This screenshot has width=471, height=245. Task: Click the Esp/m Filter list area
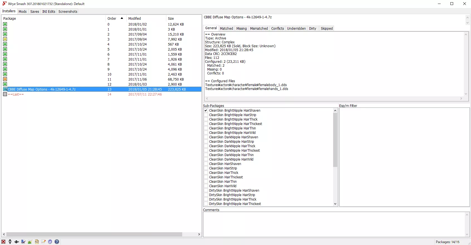click(404, 157)
